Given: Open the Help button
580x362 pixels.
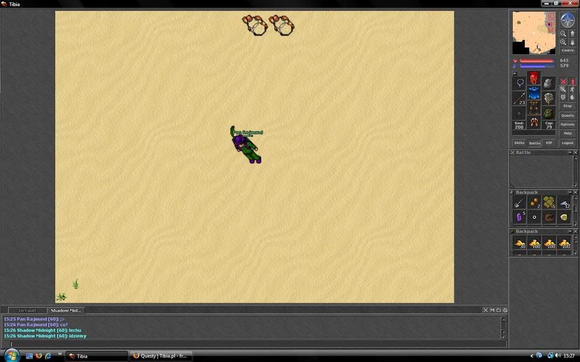Looking at the screenshot, I should pos(568,133).
